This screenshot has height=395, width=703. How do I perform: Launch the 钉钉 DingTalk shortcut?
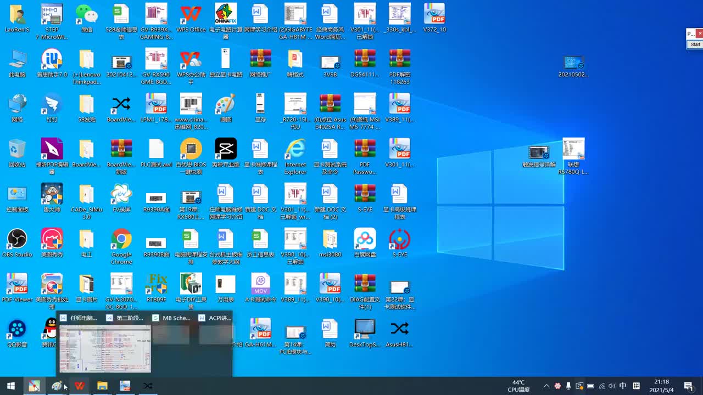(x=52, y=109)
